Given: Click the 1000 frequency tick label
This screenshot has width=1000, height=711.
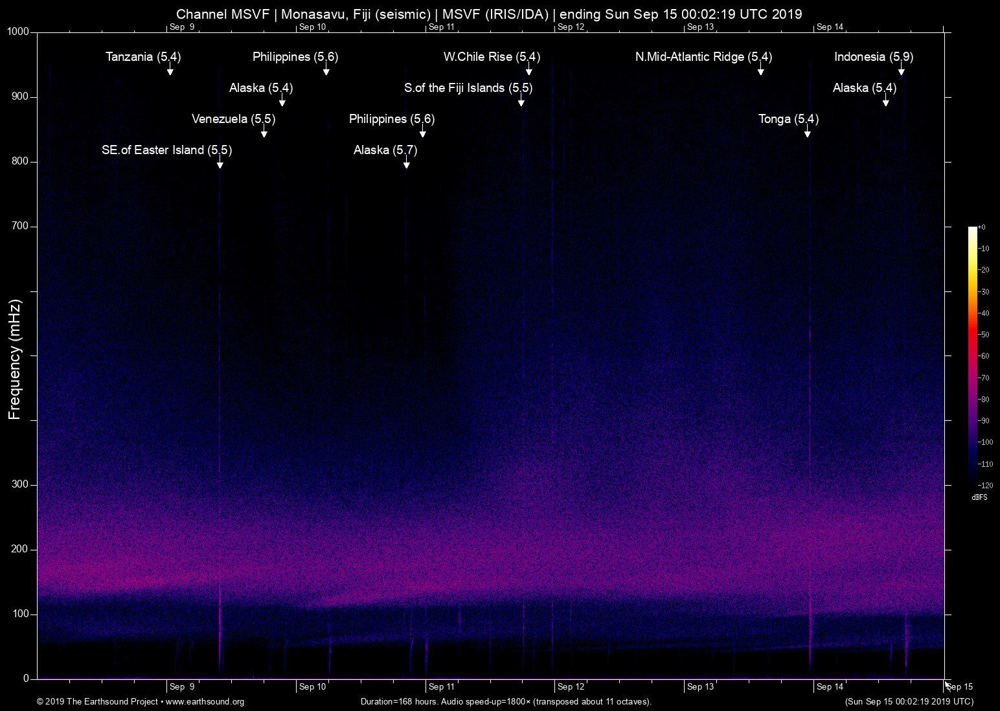Looking at the screenshot, I should [18, 32].
